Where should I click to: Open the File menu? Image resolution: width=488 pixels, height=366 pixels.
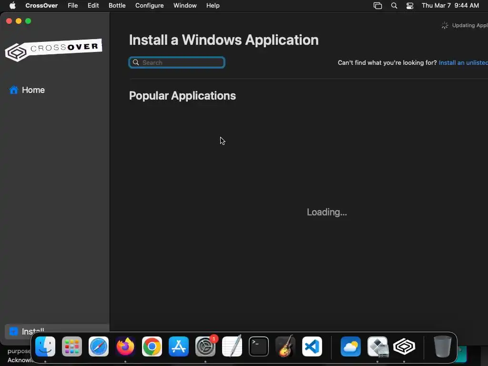tap(72, 5)
